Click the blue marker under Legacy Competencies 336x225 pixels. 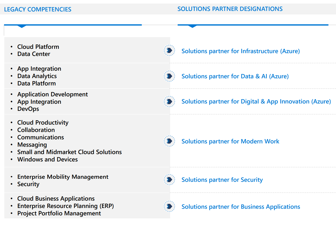click(22, 26)
